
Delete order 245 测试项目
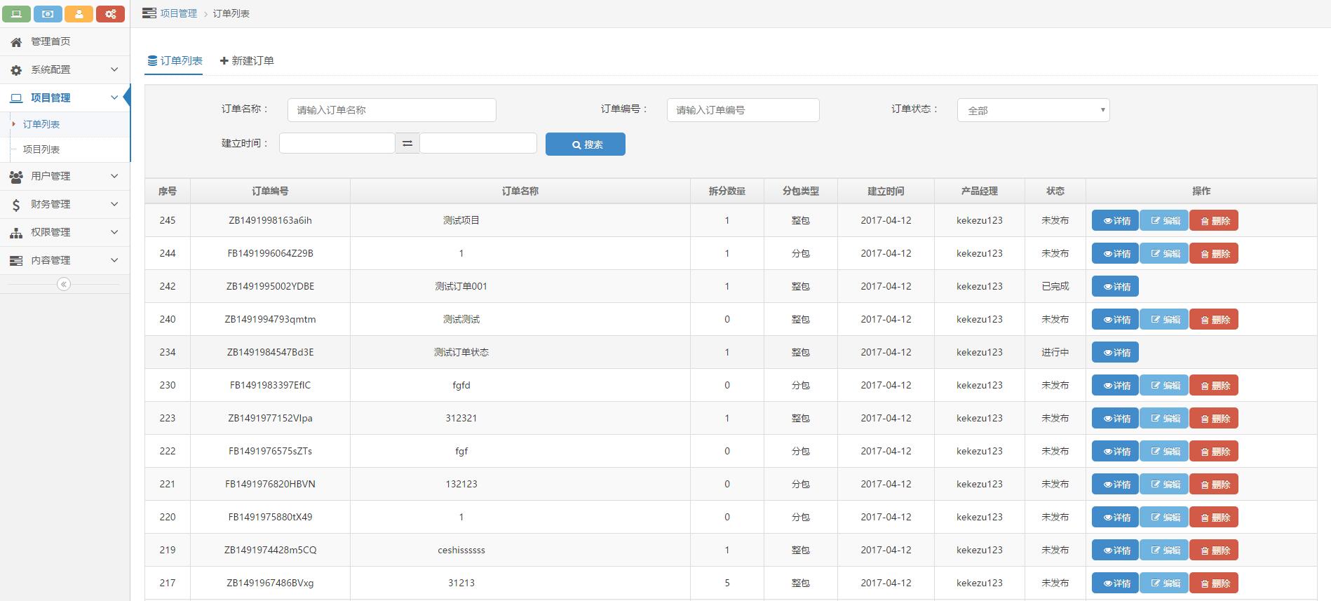1214,221
